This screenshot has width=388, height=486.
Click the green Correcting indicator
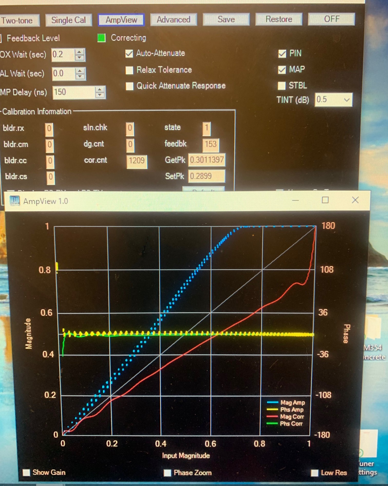(x=102, y=38)
